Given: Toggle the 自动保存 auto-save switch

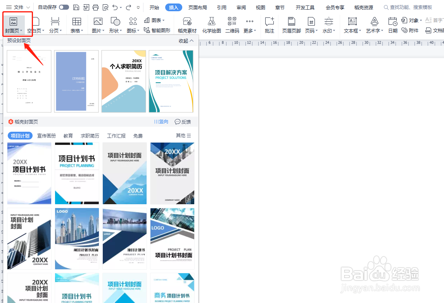Looking at the screenshot, I should [64, 7].
